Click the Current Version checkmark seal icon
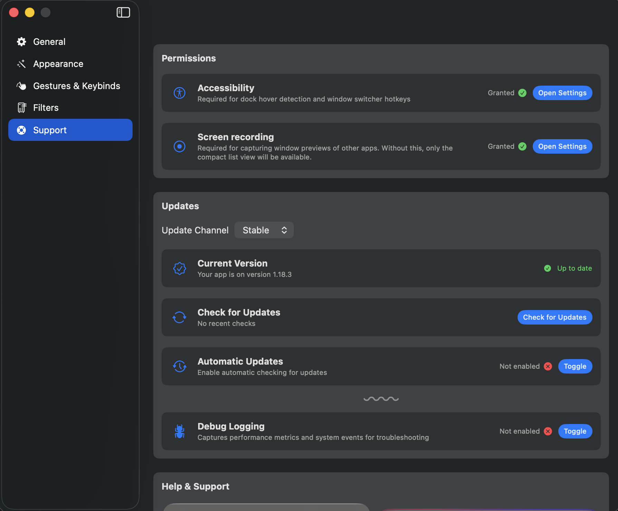 [x=180, y=268]
